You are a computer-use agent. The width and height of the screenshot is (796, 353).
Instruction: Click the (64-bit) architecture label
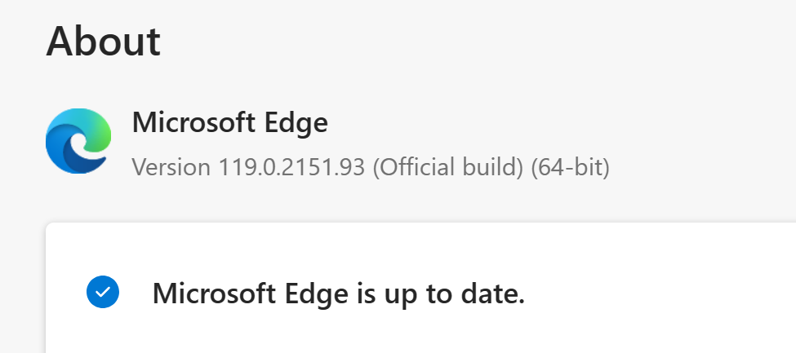click(x=570, y=167)
